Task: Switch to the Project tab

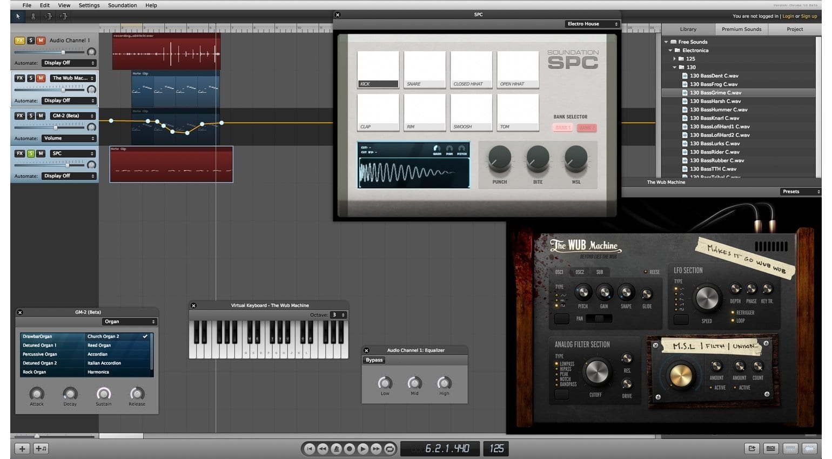Action: [795, 29]
